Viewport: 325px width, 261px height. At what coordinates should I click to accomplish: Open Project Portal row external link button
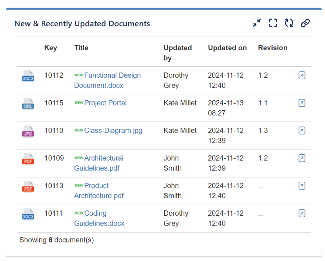302,103
